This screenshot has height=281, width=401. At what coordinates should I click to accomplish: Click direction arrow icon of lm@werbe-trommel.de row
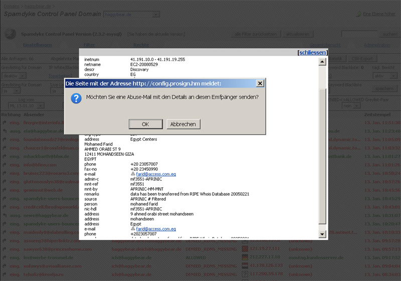[x=5, y=257]
